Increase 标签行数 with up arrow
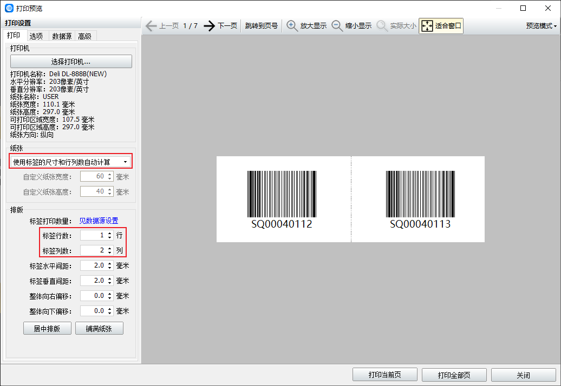This screenshot has height=386, width=561. click(x=110, y=233)
